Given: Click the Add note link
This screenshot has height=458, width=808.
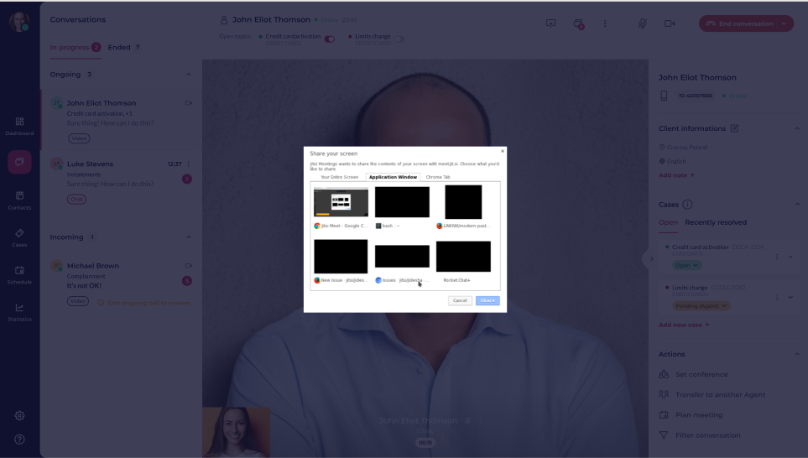Looking at the screenshot, I should [676, 175].
